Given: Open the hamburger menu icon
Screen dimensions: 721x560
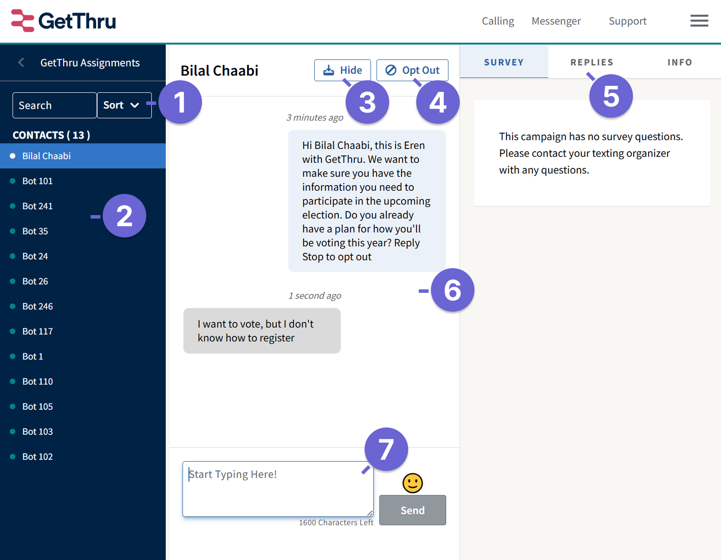Looking at the screenshot, I should [x=699, y=21].
